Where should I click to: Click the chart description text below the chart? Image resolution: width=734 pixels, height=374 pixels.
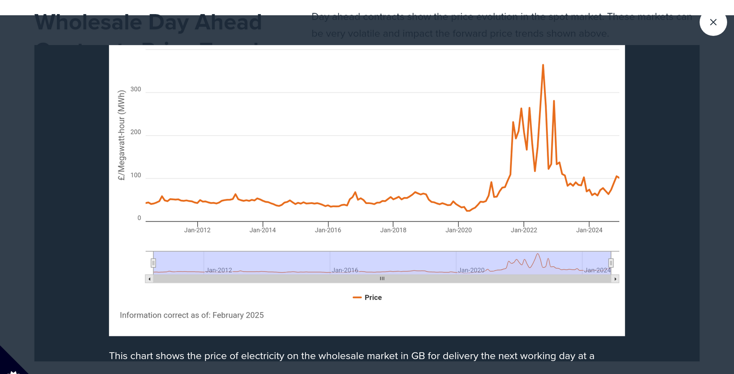pyautogui.click(x=351, y=356)
